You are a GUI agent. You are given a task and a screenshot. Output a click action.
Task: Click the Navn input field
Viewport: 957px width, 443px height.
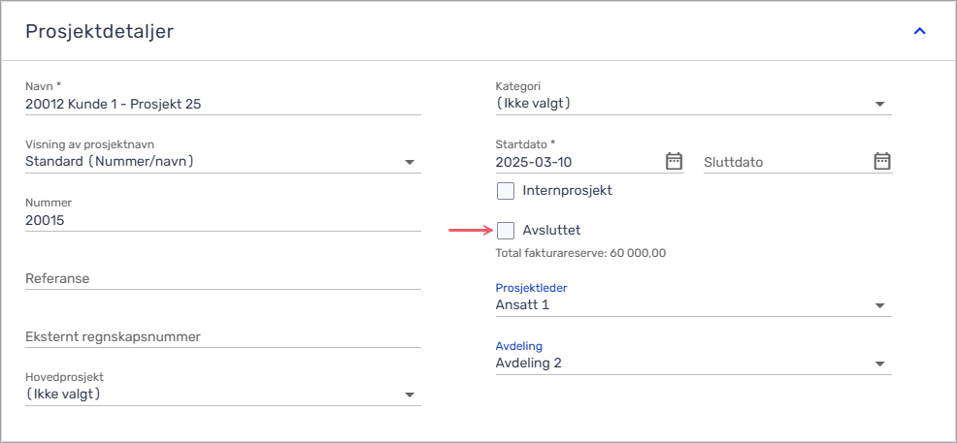tap(223, 104)
